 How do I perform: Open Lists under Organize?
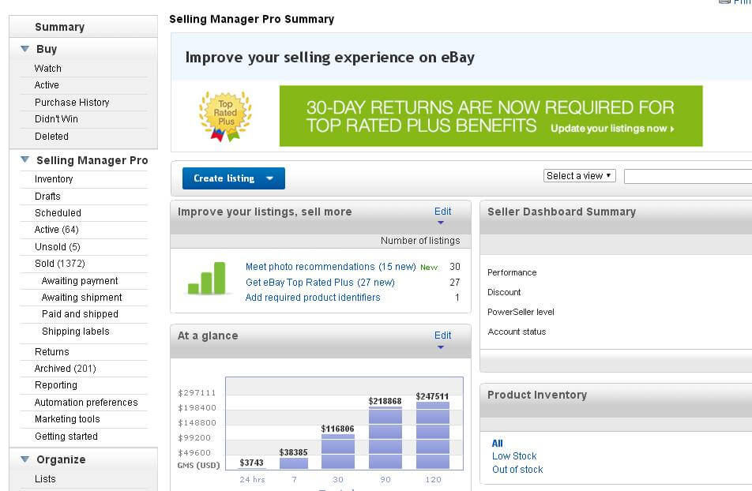45,479
